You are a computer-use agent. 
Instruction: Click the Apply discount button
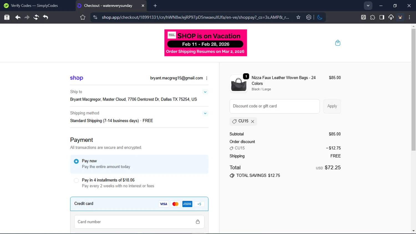coord(332,106)
